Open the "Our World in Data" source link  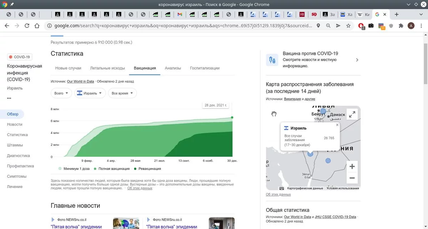[80, 82]
